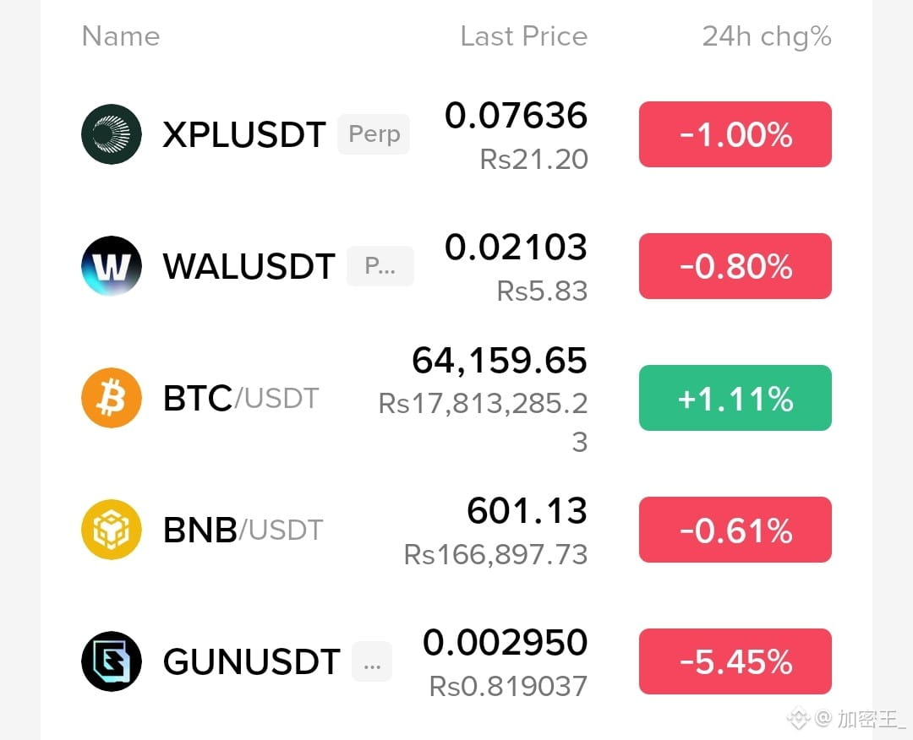
Task: Tap the -0.61% red badge for BNB
Action: [x=735, y=530]
